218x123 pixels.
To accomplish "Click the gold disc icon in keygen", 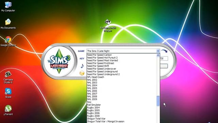I will pos(82,73).
